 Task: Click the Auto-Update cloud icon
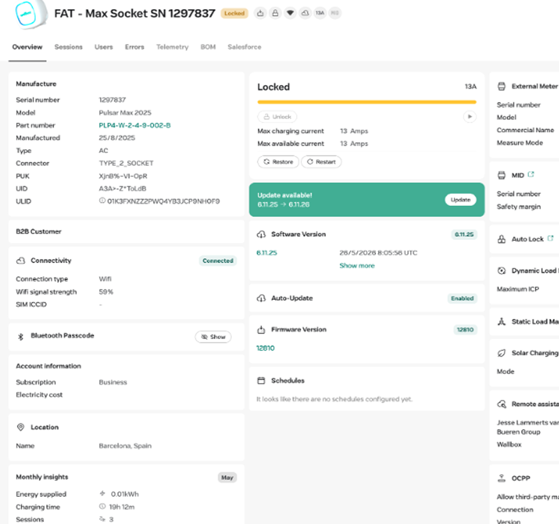(x=261, y=299)
